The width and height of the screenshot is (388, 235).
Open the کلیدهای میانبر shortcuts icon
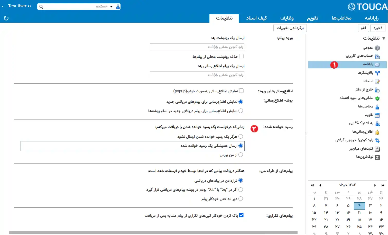[x=377, y=149]
